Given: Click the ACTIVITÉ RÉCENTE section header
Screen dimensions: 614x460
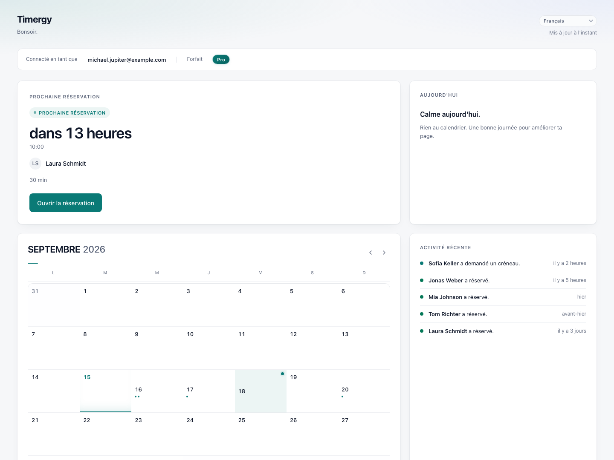Looking at the screenshot, I should click(446, 247).
